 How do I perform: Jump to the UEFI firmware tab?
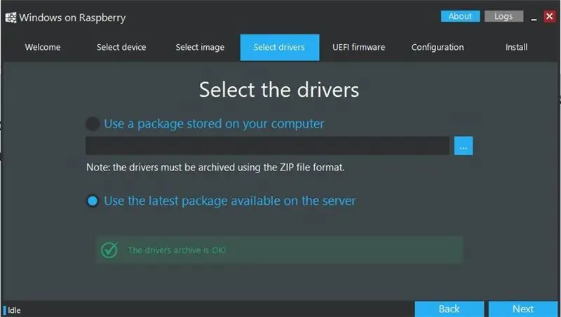click(x=358, y=47)
